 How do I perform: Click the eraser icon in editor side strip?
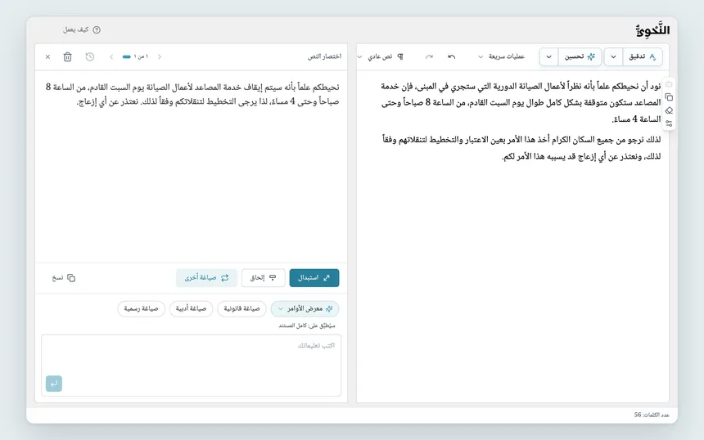(x=669, y=110)
